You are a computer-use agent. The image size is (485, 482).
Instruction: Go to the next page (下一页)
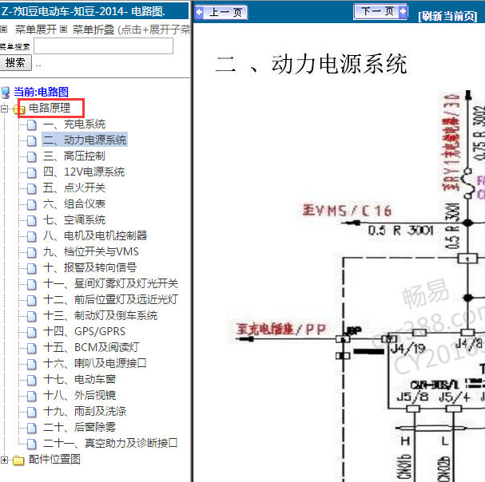(x=380, y=12)
